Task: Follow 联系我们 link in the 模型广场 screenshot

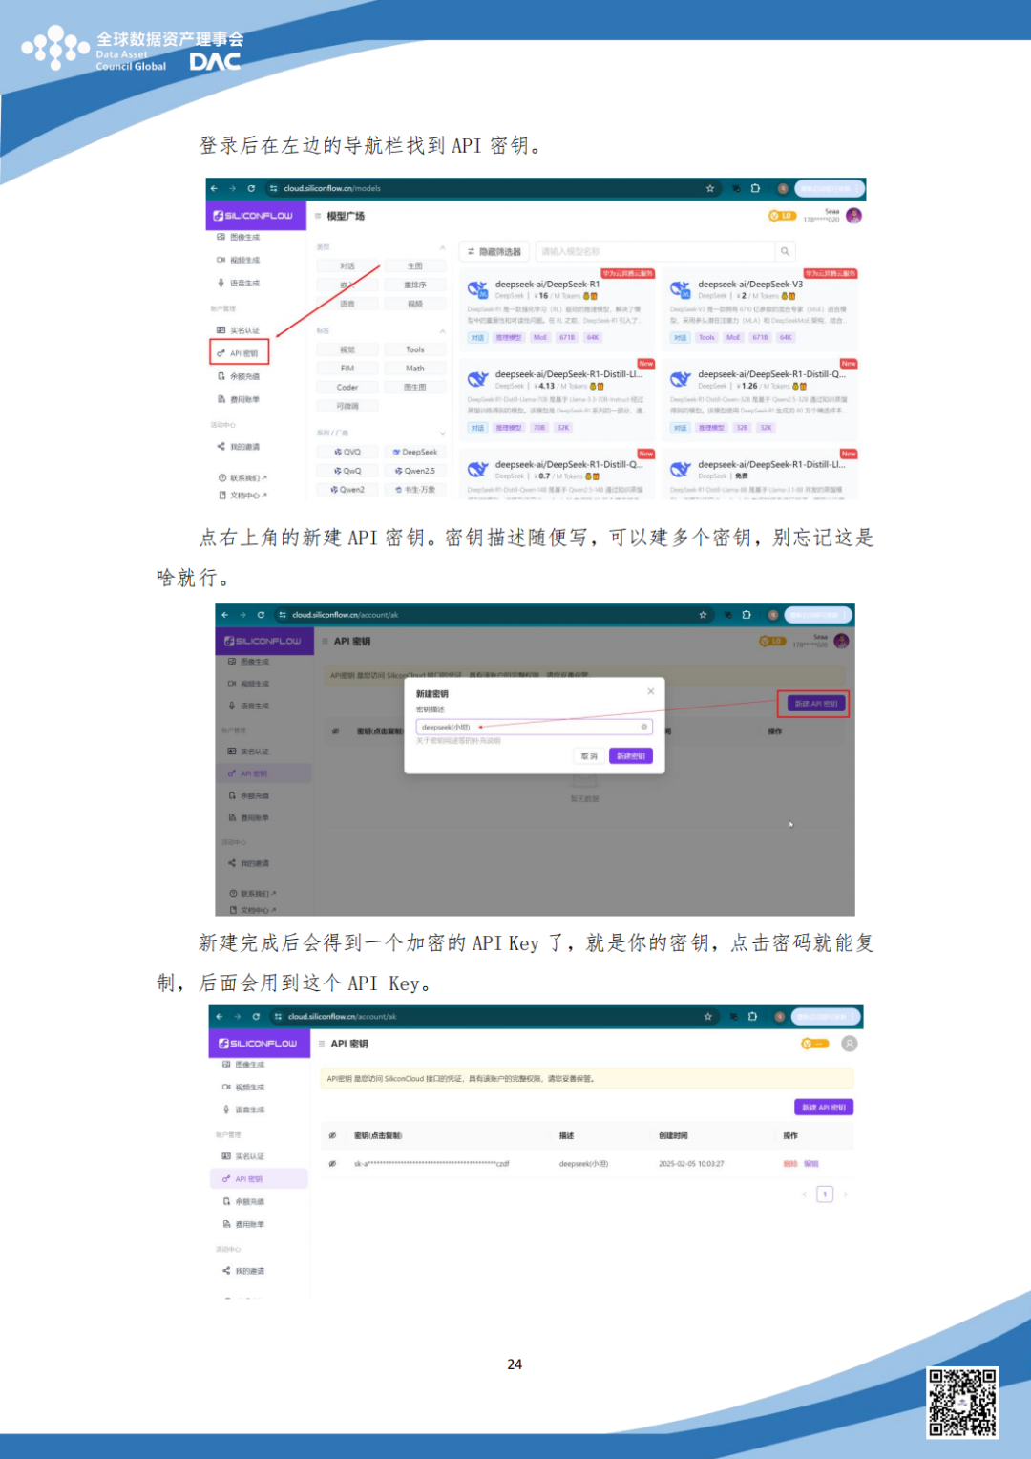Action: 242,477
